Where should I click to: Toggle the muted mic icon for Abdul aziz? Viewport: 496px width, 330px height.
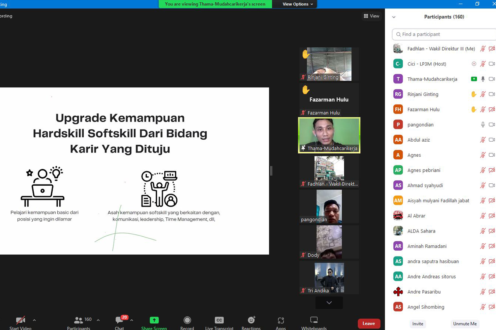(x=483, y=140)
